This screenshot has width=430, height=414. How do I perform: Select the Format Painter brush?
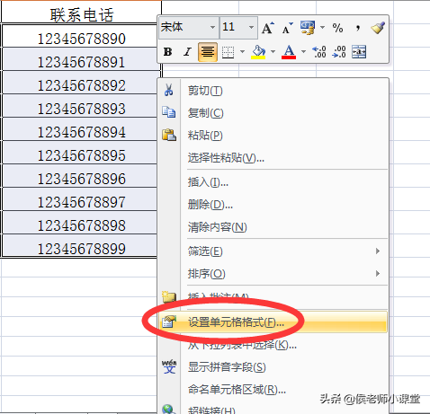click(x=378, y=28)
